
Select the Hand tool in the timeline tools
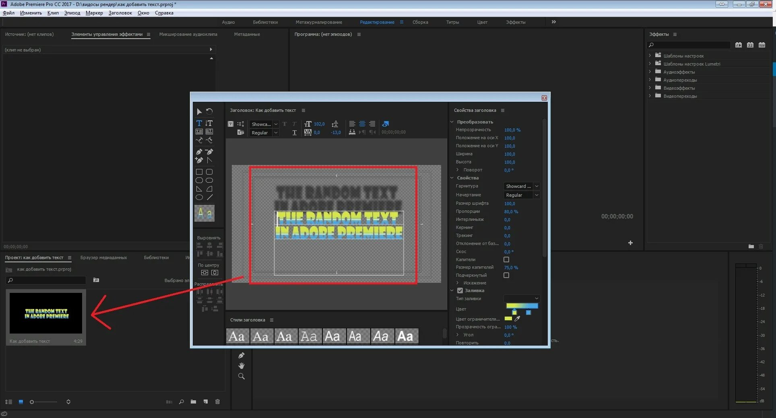[x=241, y=366]
